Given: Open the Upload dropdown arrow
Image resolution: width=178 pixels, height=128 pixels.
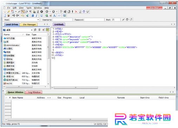Looking at the screenshot, I should click(57, 12).
